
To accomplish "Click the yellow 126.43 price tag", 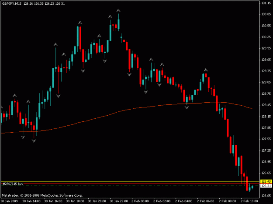I will coord(266,181).
